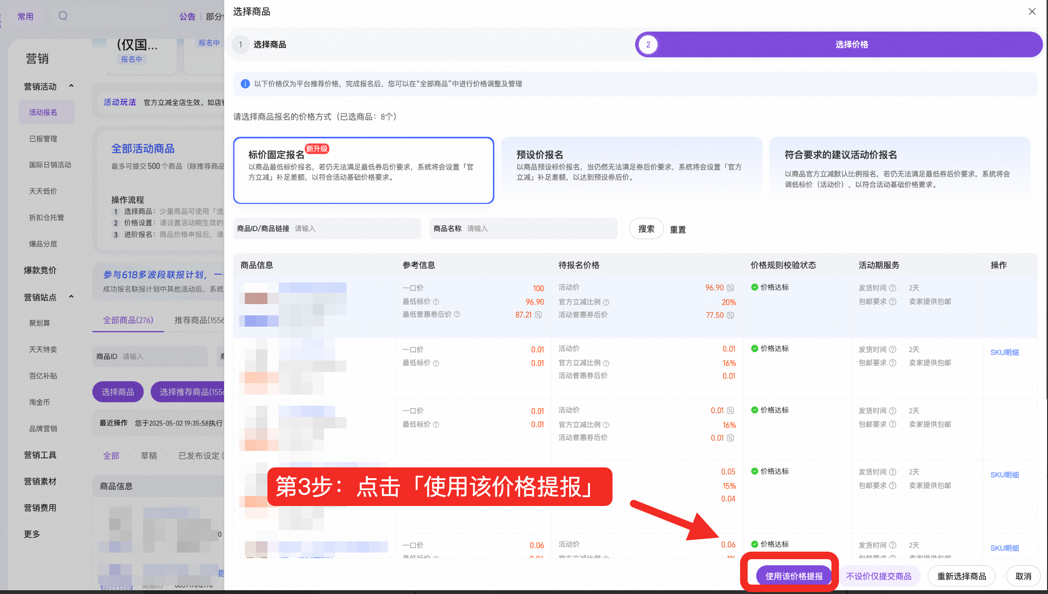Screen dimensions: 1048x594
Task: Collapse the 营销站点 sidebar section
Action: coord(72,297)
